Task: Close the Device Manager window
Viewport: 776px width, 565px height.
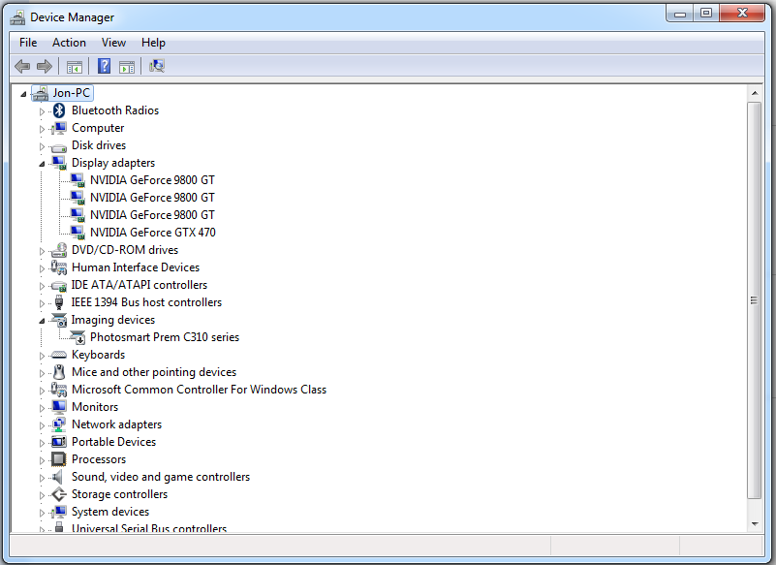Action: coord(742,14)
